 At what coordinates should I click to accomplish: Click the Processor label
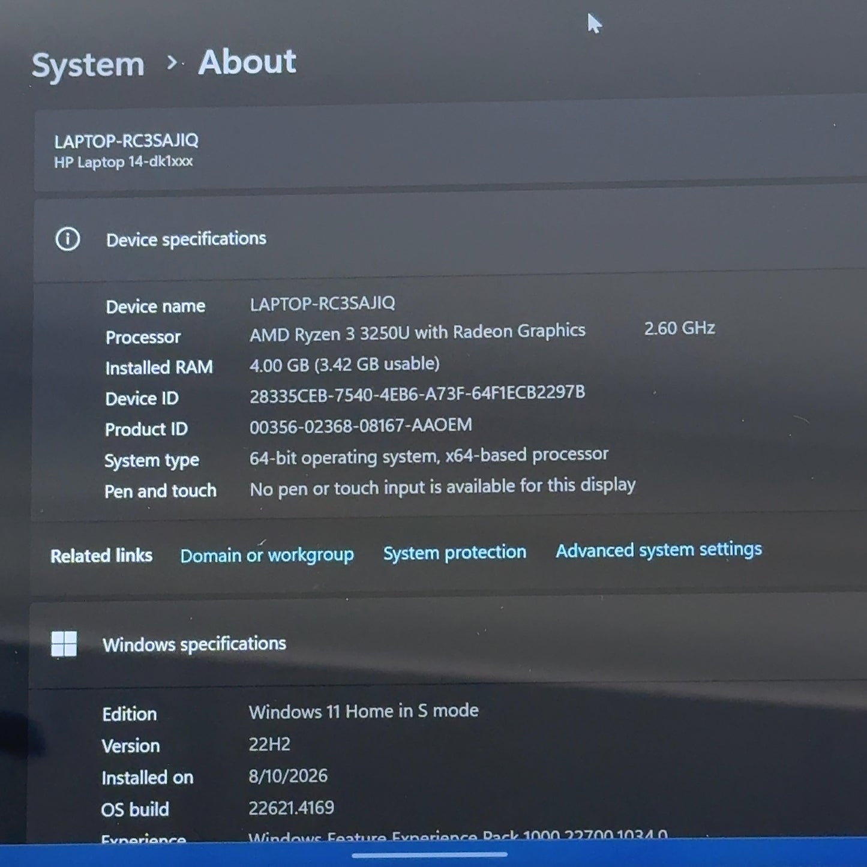tap(143, 337)
